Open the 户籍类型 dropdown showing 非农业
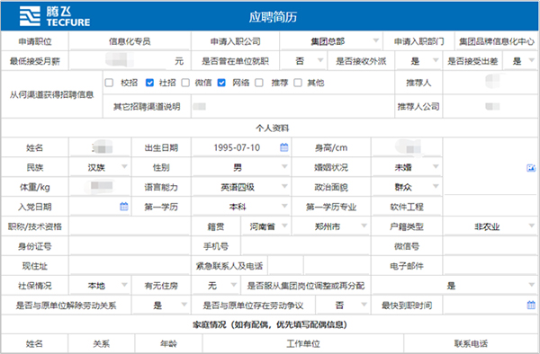 click(490, 226)
